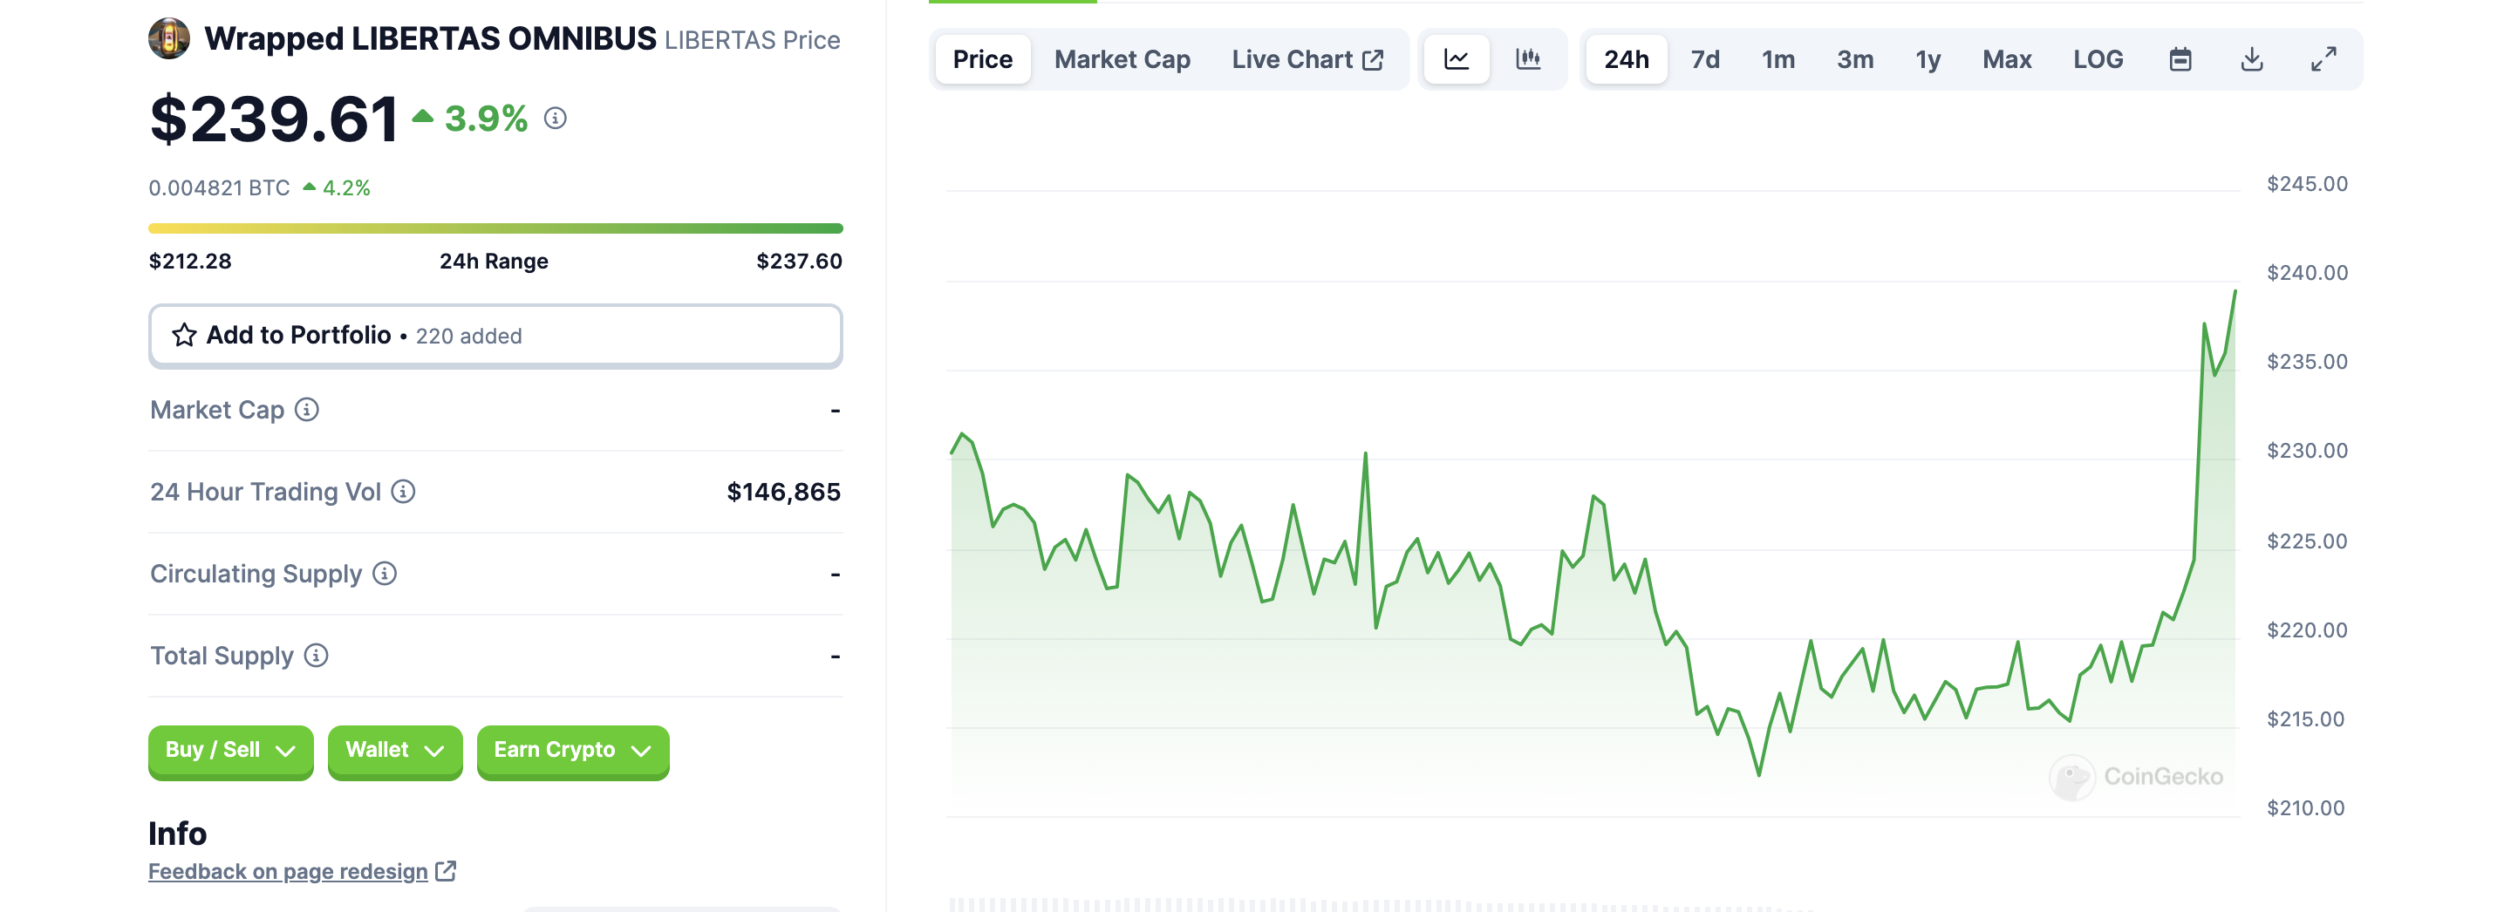Open the Live Chart tab
This screenshot has height=912, width=2511.
1307,59
